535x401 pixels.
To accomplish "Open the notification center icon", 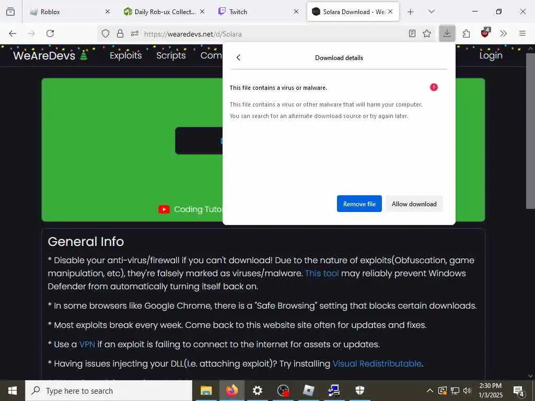I will (519, 391).
